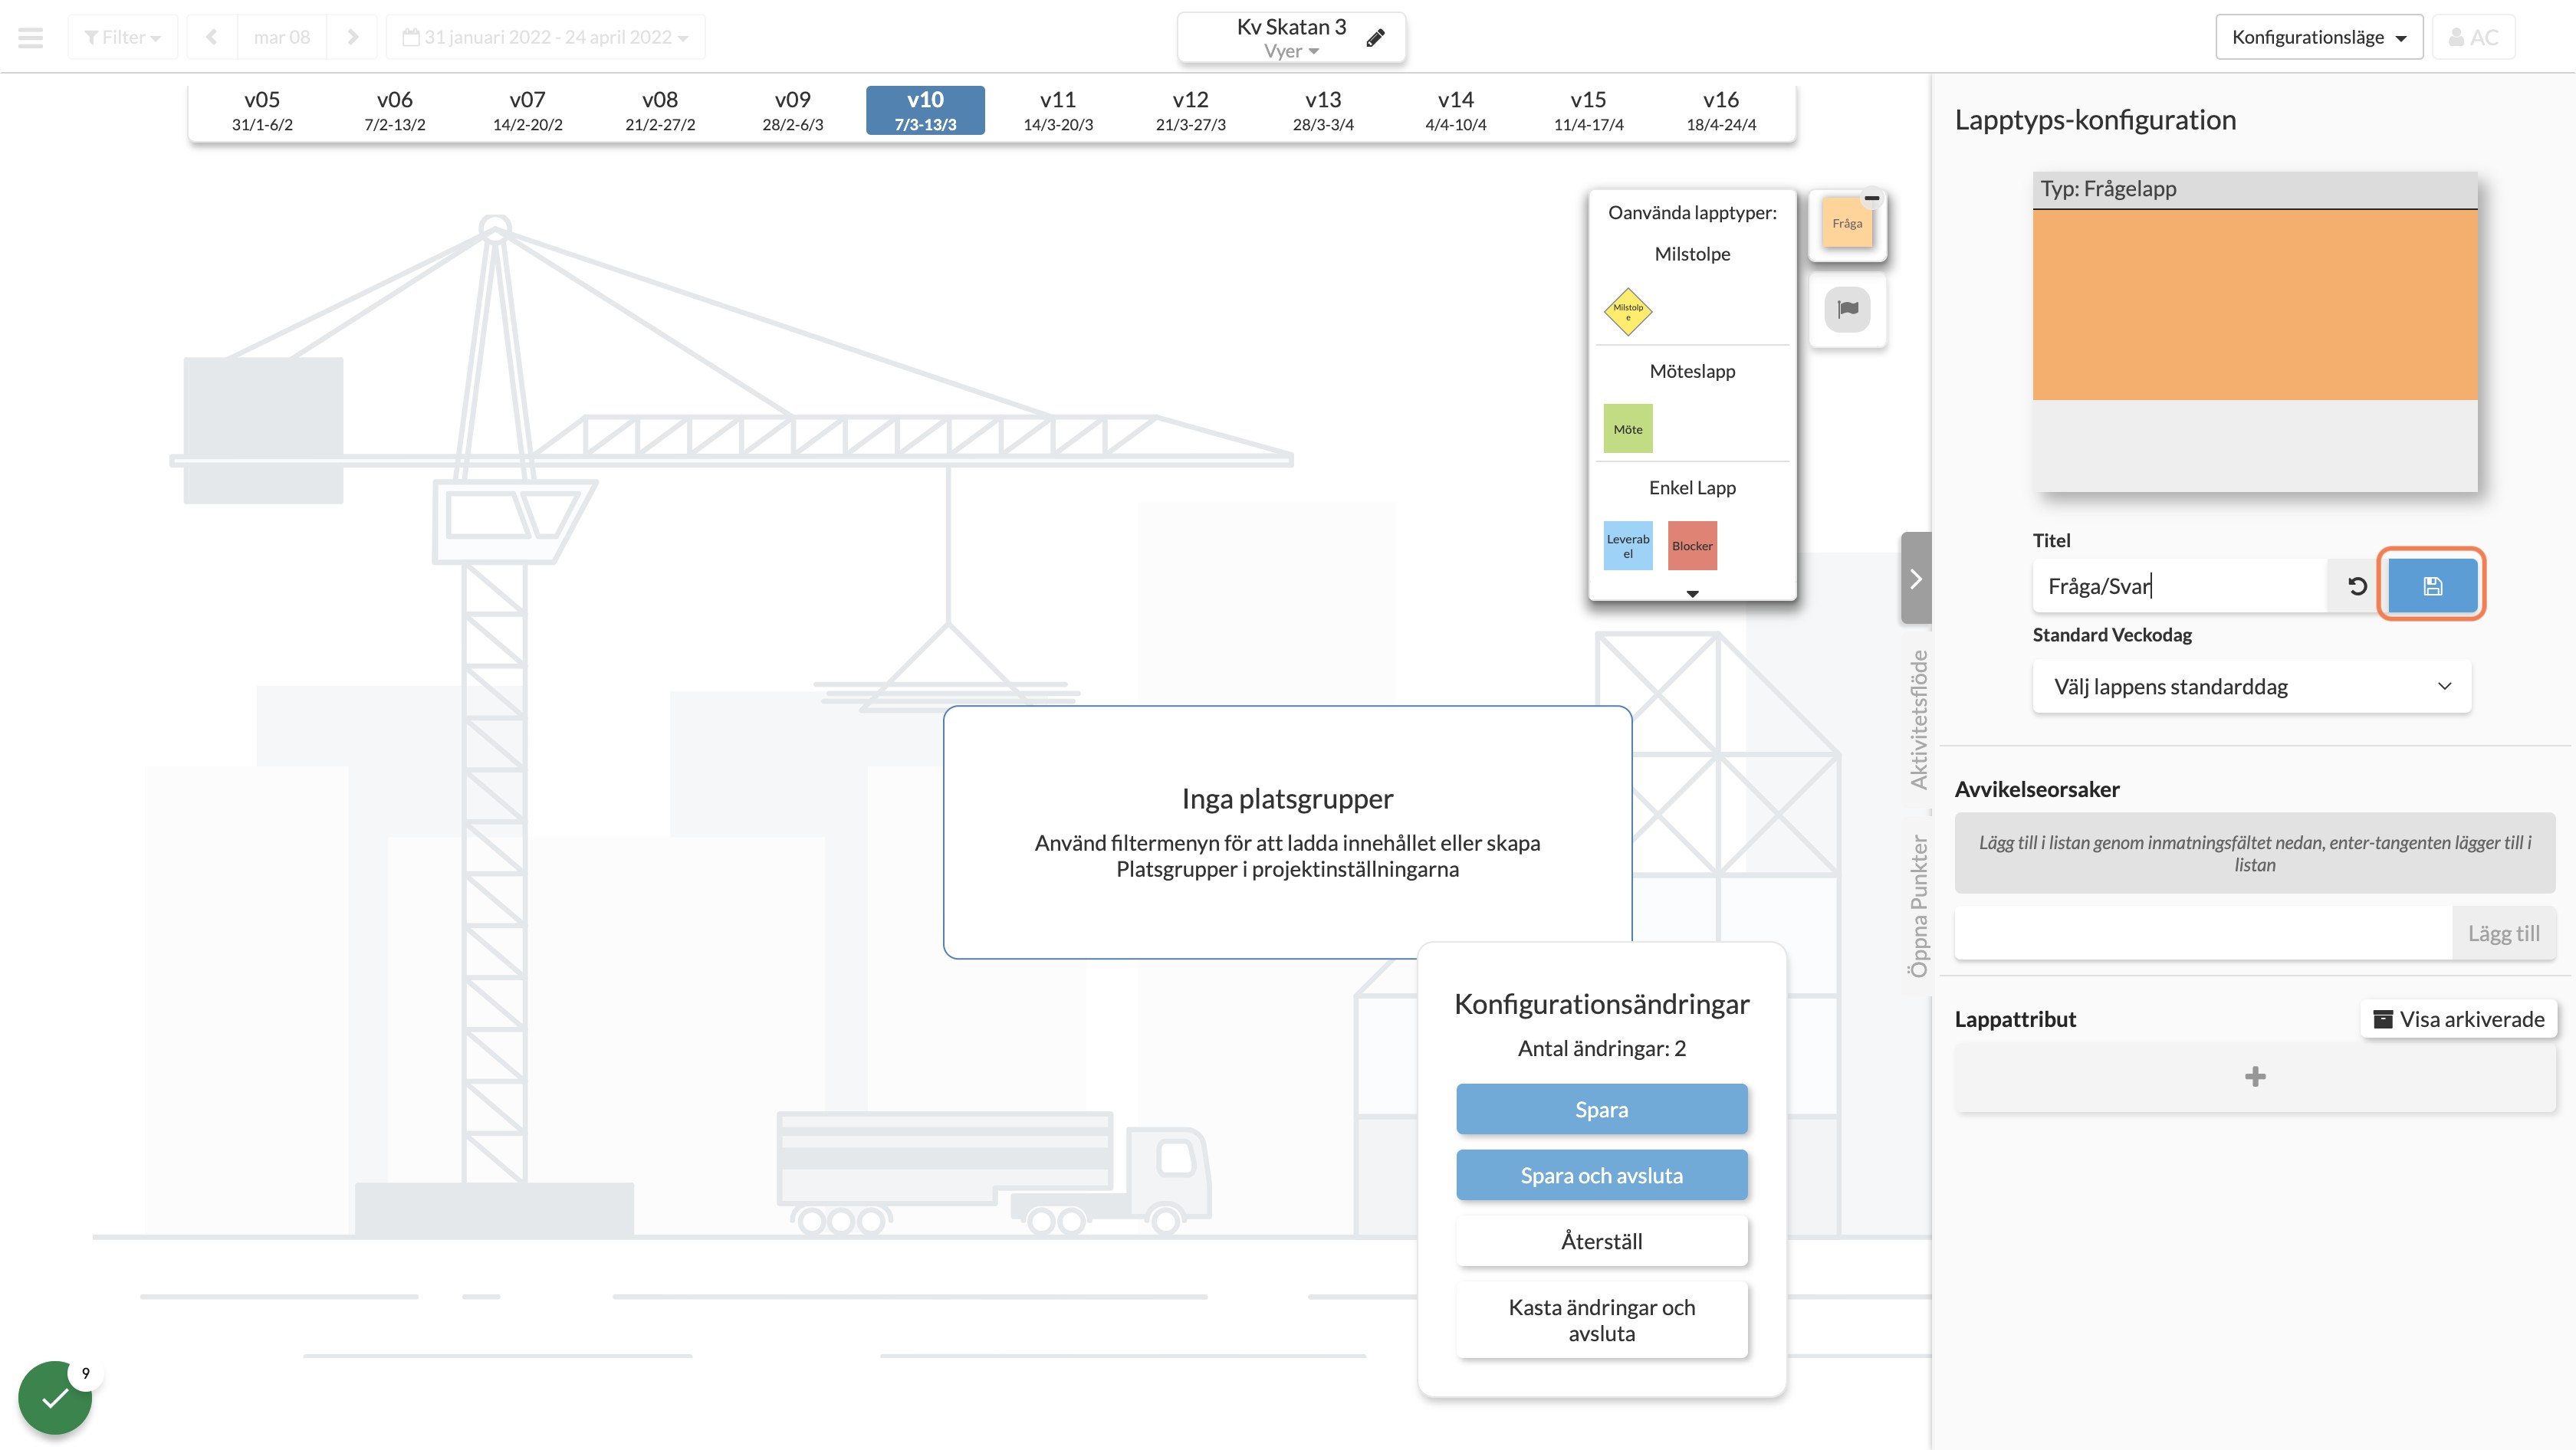Screen dimensions: 2576x1450
Task: Open the Filter dropdown
Action: [x=122, y=37]
